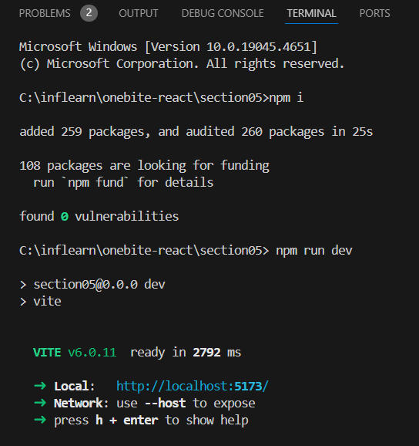Viewport: 419px width, 446px height.
Task: Open the http://localhost:5173/ link
Action: coord(193,387)
